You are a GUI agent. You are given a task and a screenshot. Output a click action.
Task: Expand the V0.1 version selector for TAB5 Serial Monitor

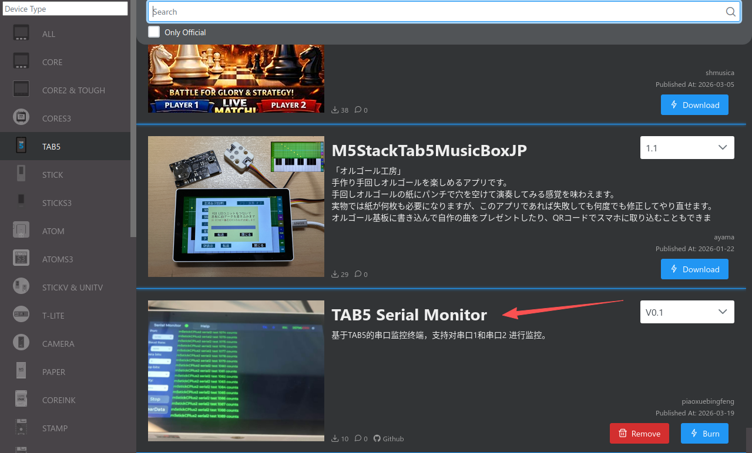(687, 312)
